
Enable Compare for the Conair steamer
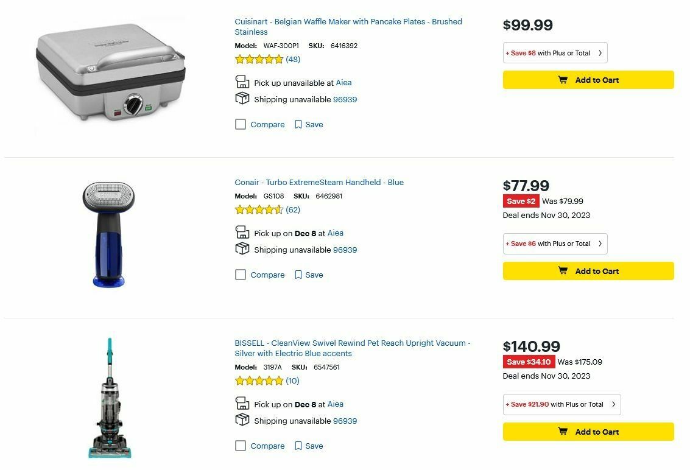[241, 275]
